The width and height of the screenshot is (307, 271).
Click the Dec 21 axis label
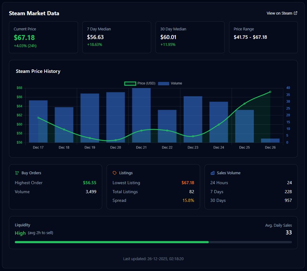point(141,148)
